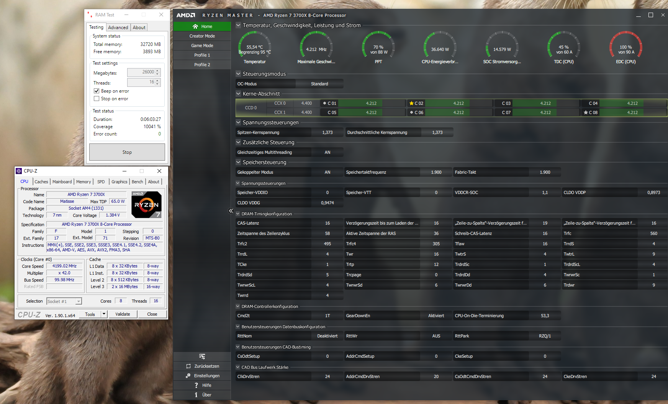Click the Hilfe question mark icon
Screen dimensions: 668x404
point(196,385)
